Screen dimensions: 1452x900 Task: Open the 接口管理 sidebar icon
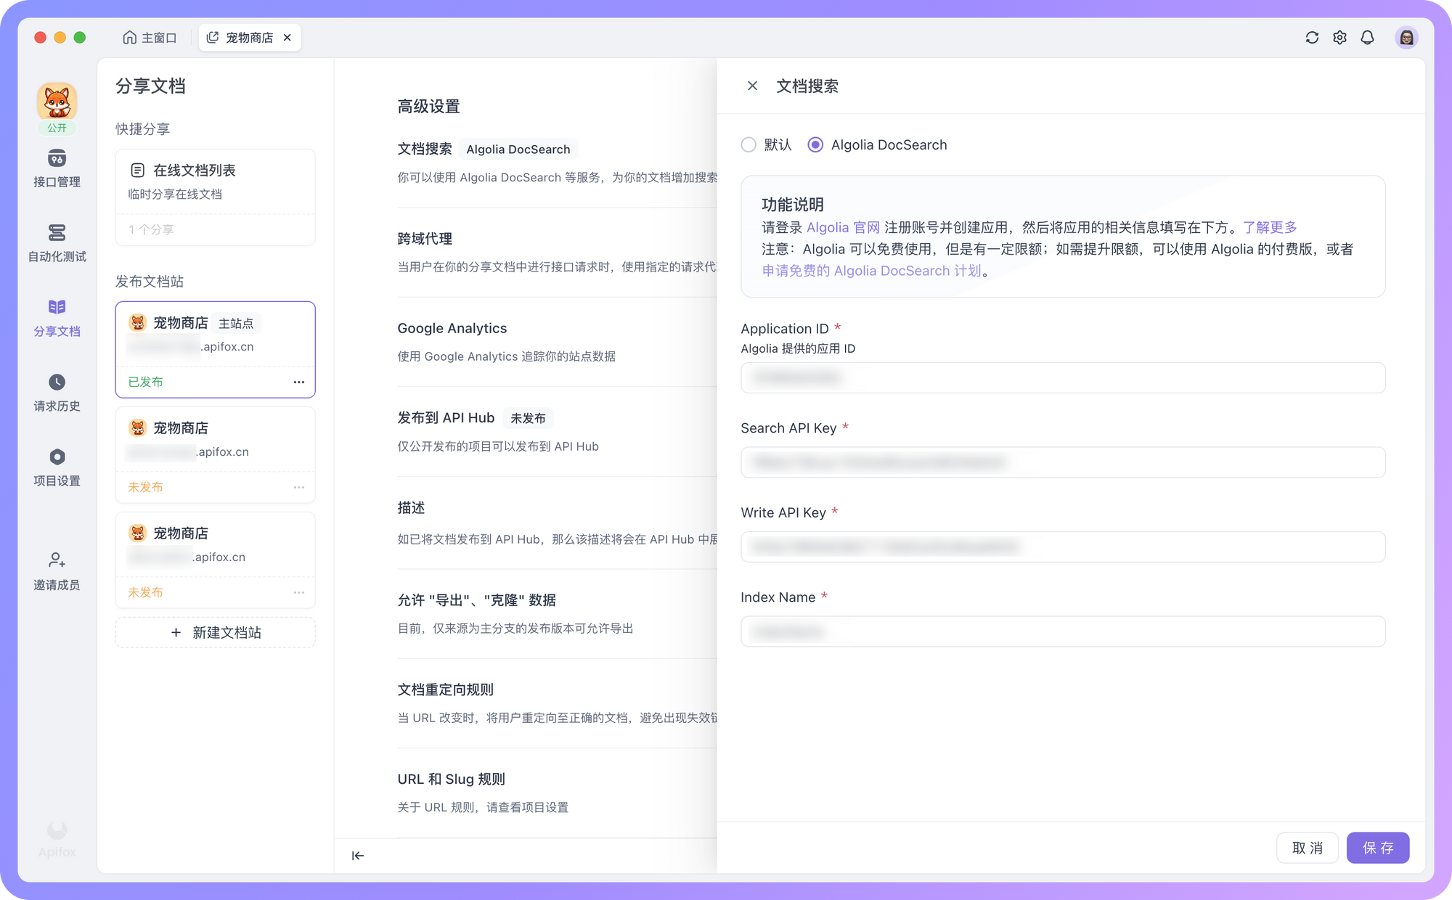point(57,168)
